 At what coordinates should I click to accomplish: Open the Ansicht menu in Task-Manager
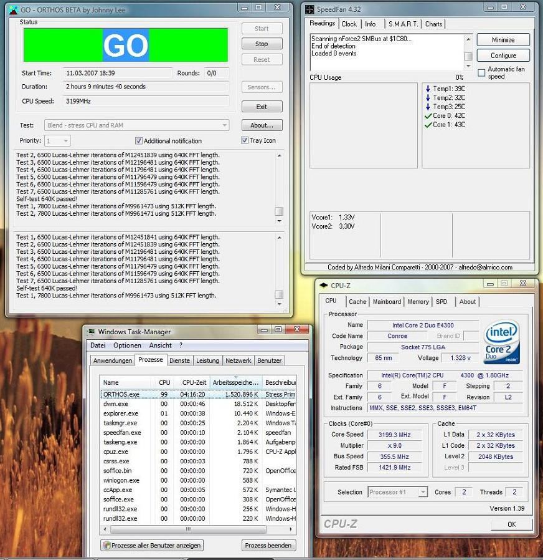161,345
